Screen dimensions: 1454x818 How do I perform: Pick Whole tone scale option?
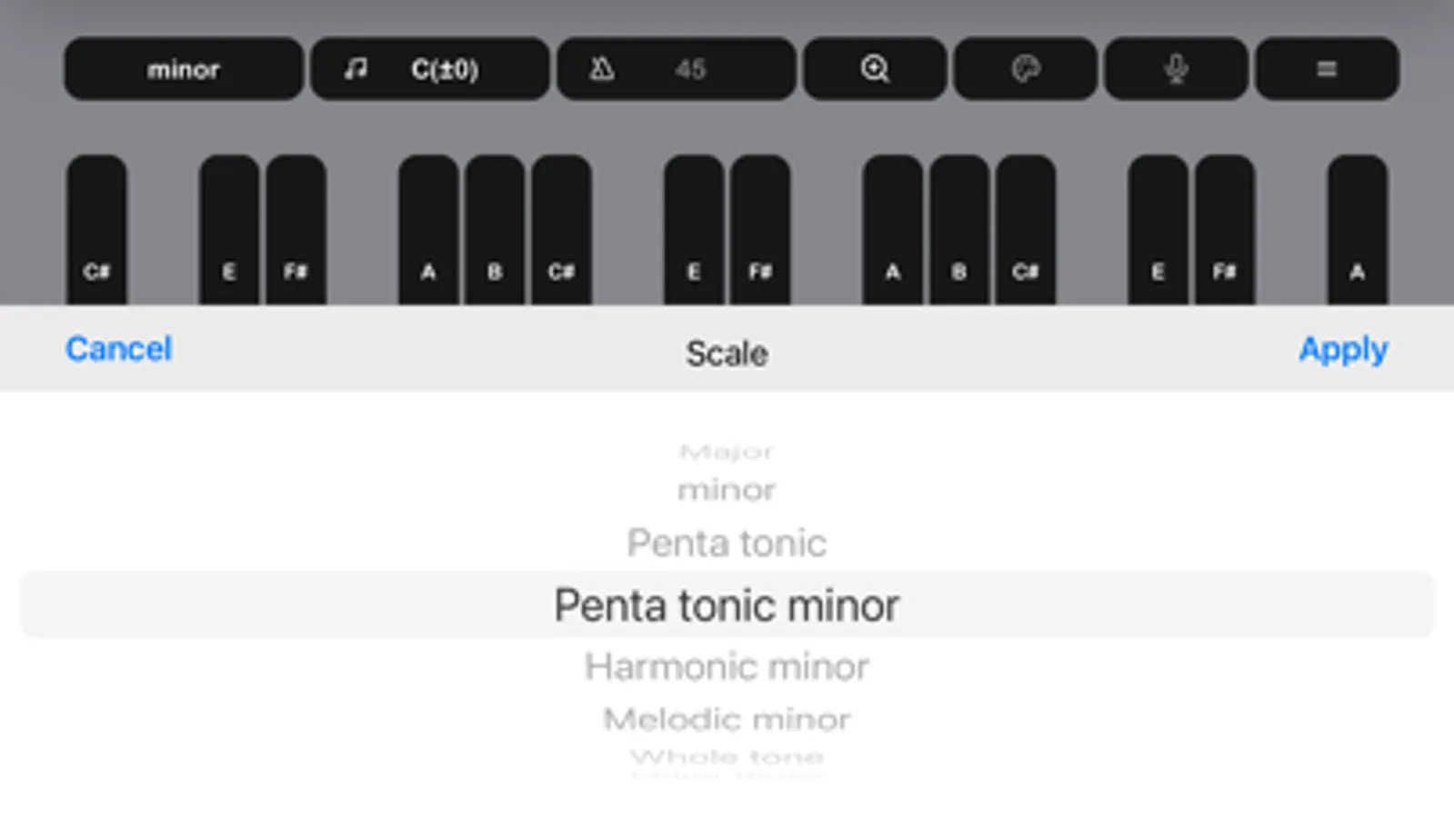click(x=727, y=756)
